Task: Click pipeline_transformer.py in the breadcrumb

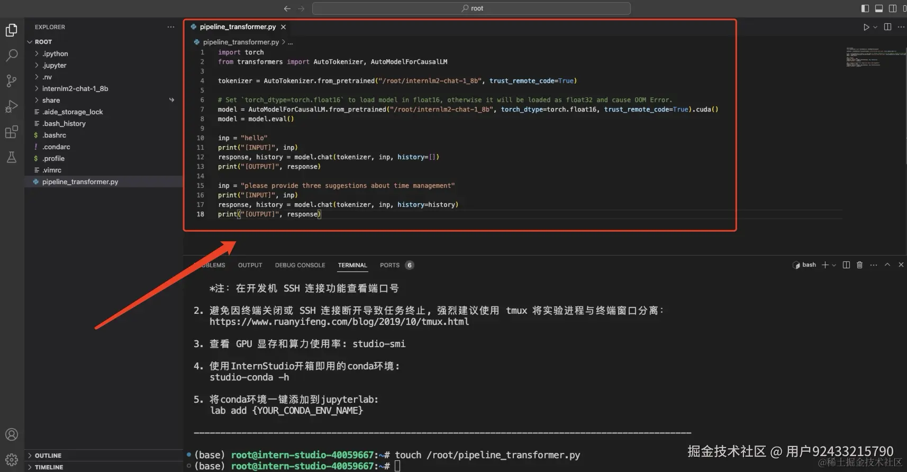Action: 241,42
